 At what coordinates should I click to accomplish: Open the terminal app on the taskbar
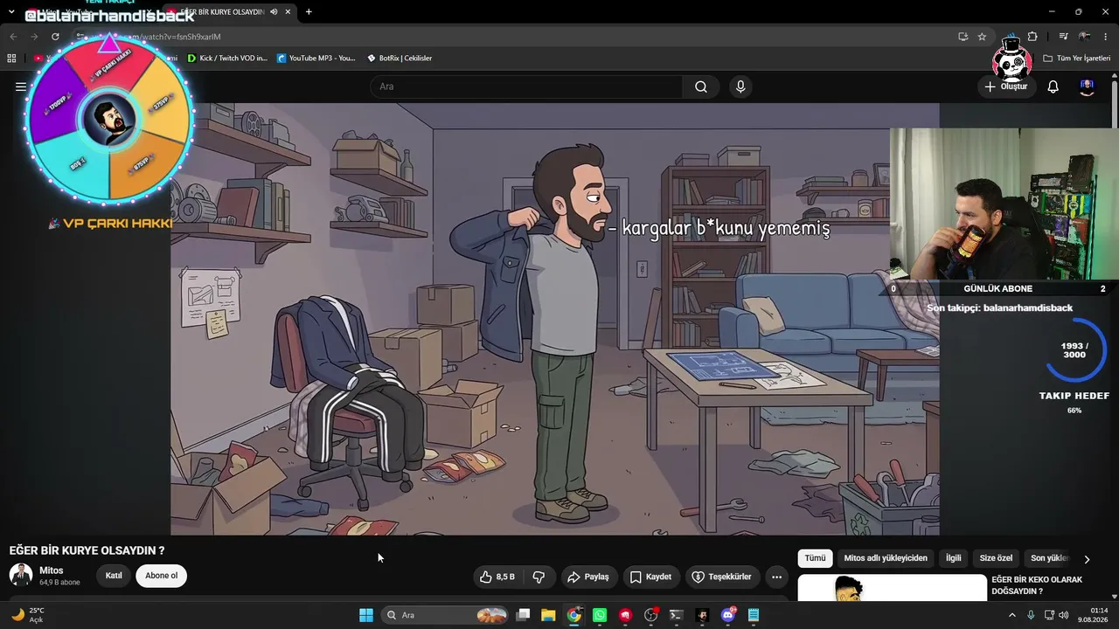(676, 615)
